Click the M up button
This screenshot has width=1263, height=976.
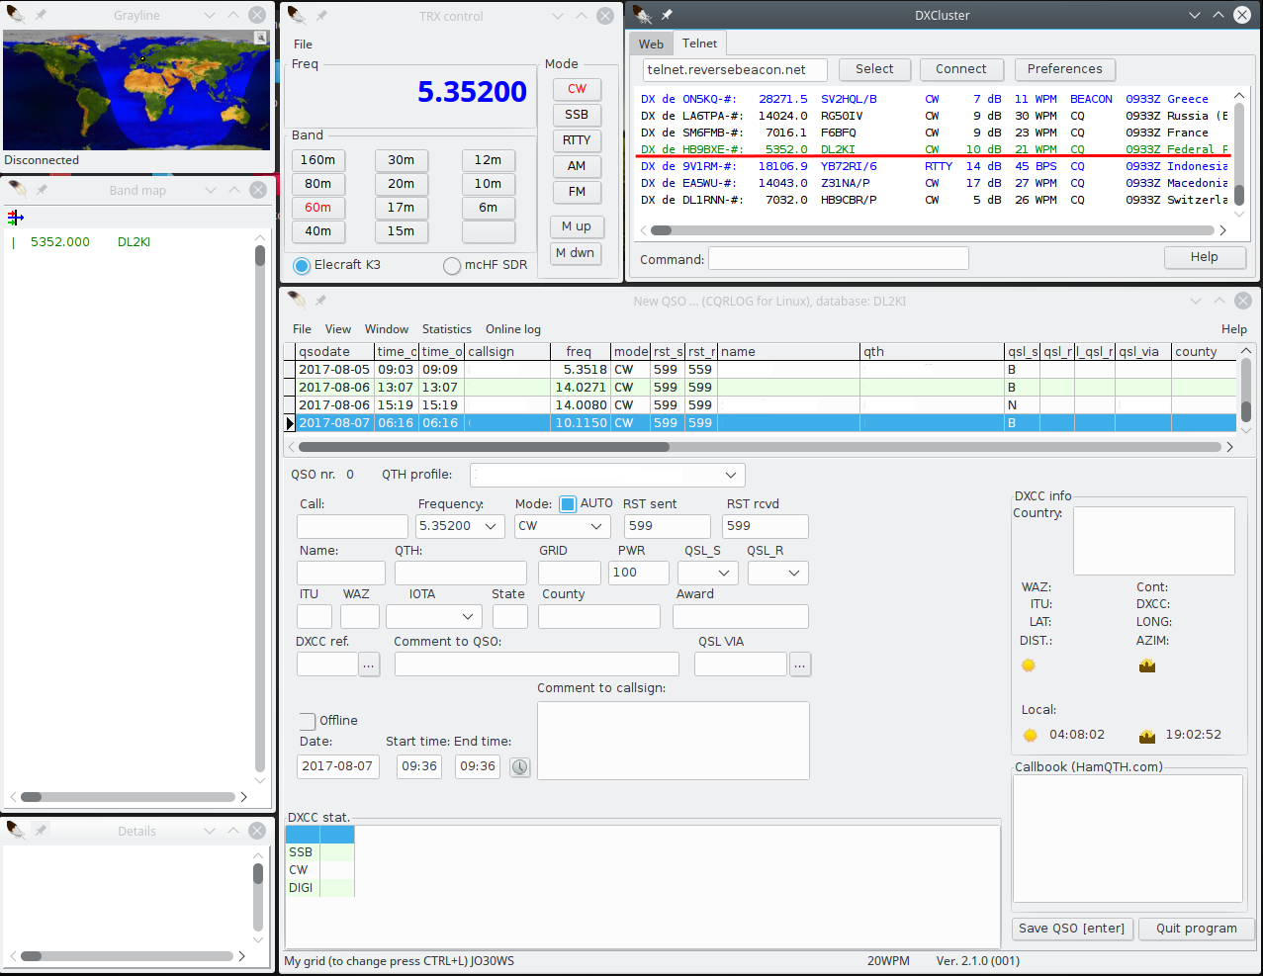pyautogui.click(x=577, y=226)
